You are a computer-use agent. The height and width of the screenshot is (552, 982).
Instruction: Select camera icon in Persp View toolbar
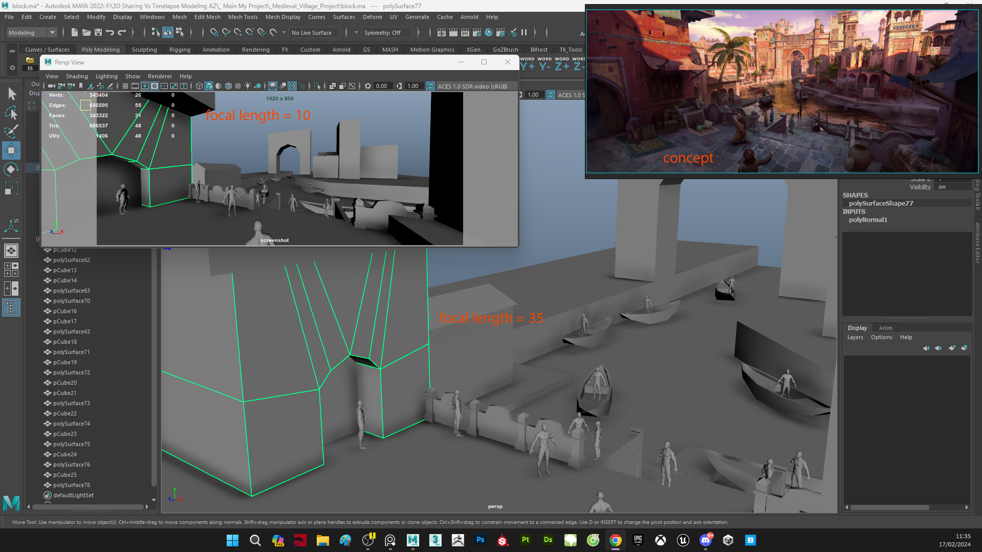point(52,86)
